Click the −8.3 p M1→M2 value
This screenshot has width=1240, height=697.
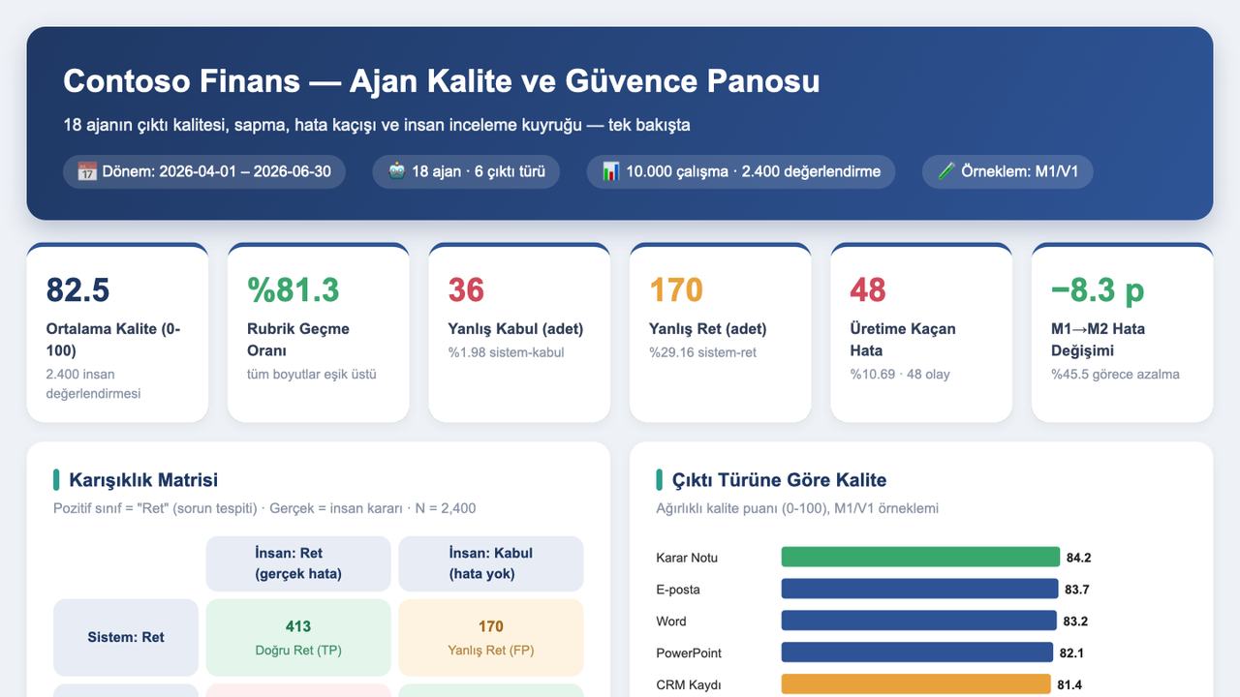click(x=1098, y=289)
